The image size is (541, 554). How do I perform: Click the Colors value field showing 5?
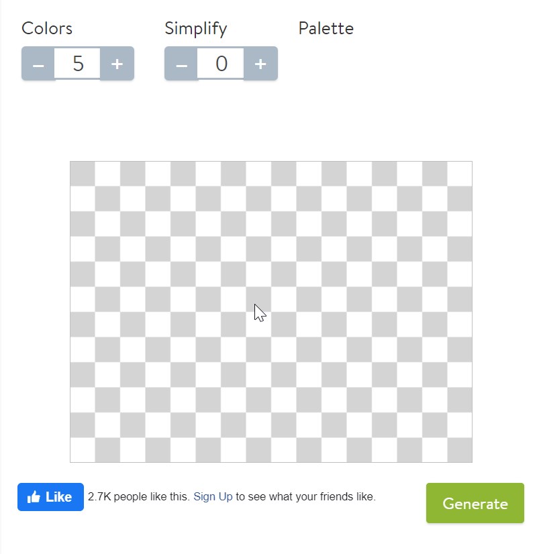(x=78, y=64)
